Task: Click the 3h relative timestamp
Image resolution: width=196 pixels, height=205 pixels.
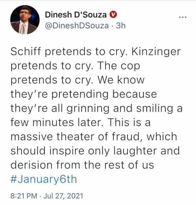Action: [120, 26]
